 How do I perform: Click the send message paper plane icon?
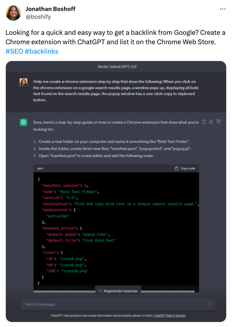tap(209, 304)
